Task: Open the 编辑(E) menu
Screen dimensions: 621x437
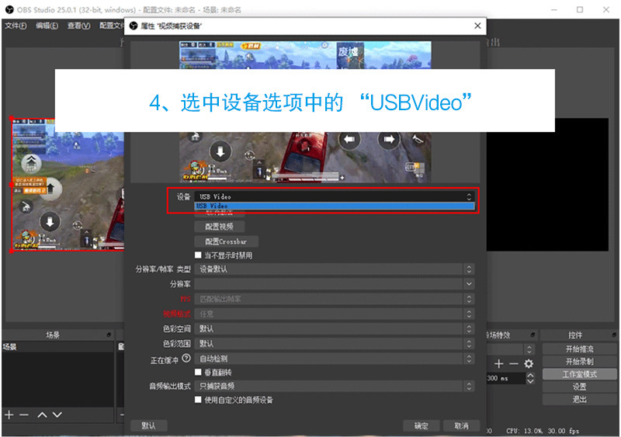Action: click(47, 26)
